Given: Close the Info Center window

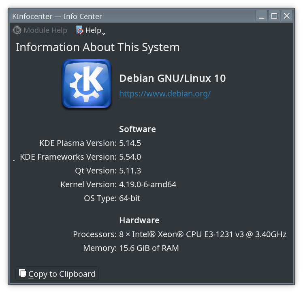Looking at the screenshot, I should tap(287, 16).
